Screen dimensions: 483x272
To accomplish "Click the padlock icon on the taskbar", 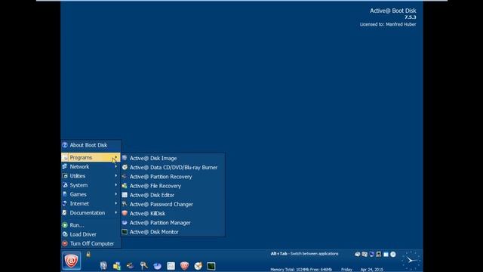I will click(88, 254).
